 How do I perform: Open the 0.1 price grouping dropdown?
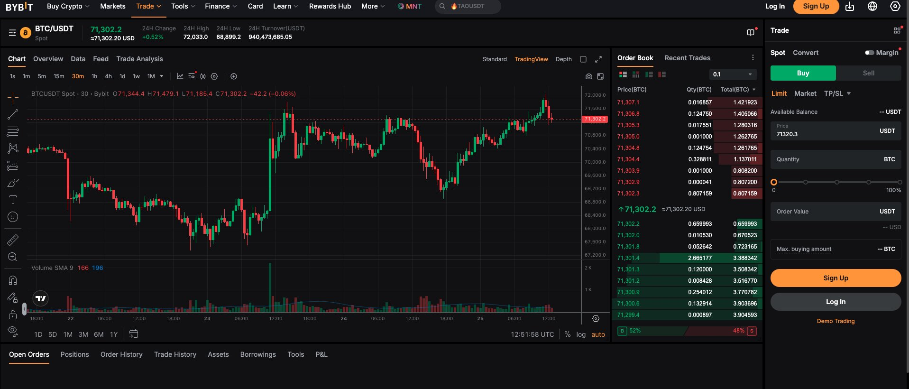click(733, 74)
